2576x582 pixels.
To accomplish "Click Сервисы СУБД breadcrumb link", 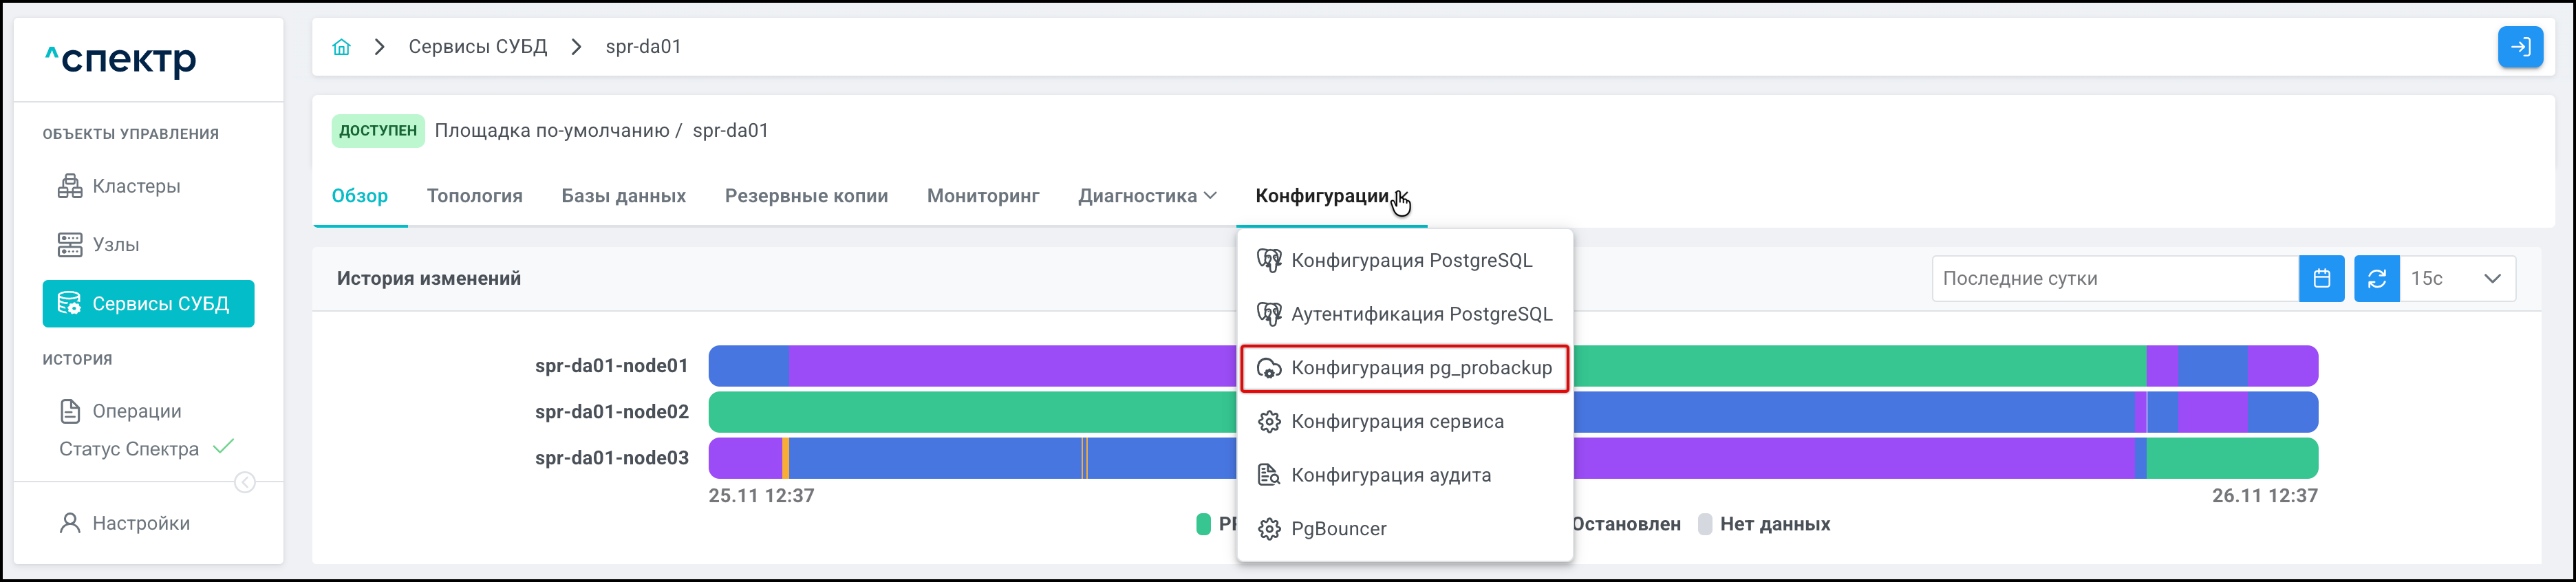I will [477, 47].
